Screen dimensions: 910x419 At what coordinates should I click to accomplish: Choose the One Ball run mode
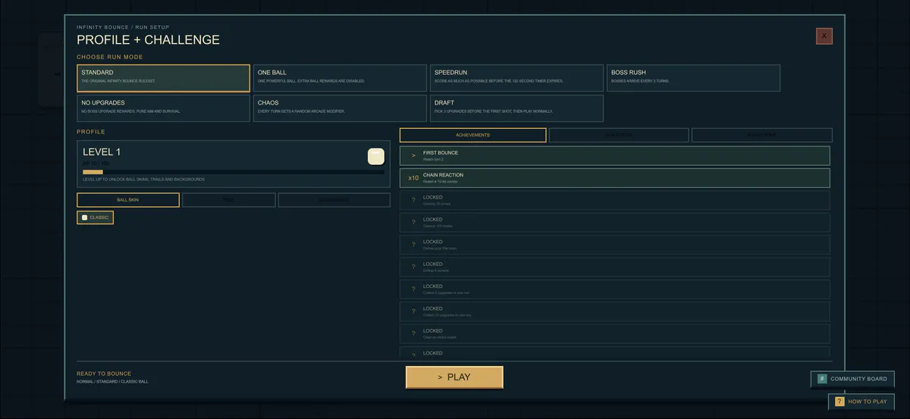(x=340, y=78)
